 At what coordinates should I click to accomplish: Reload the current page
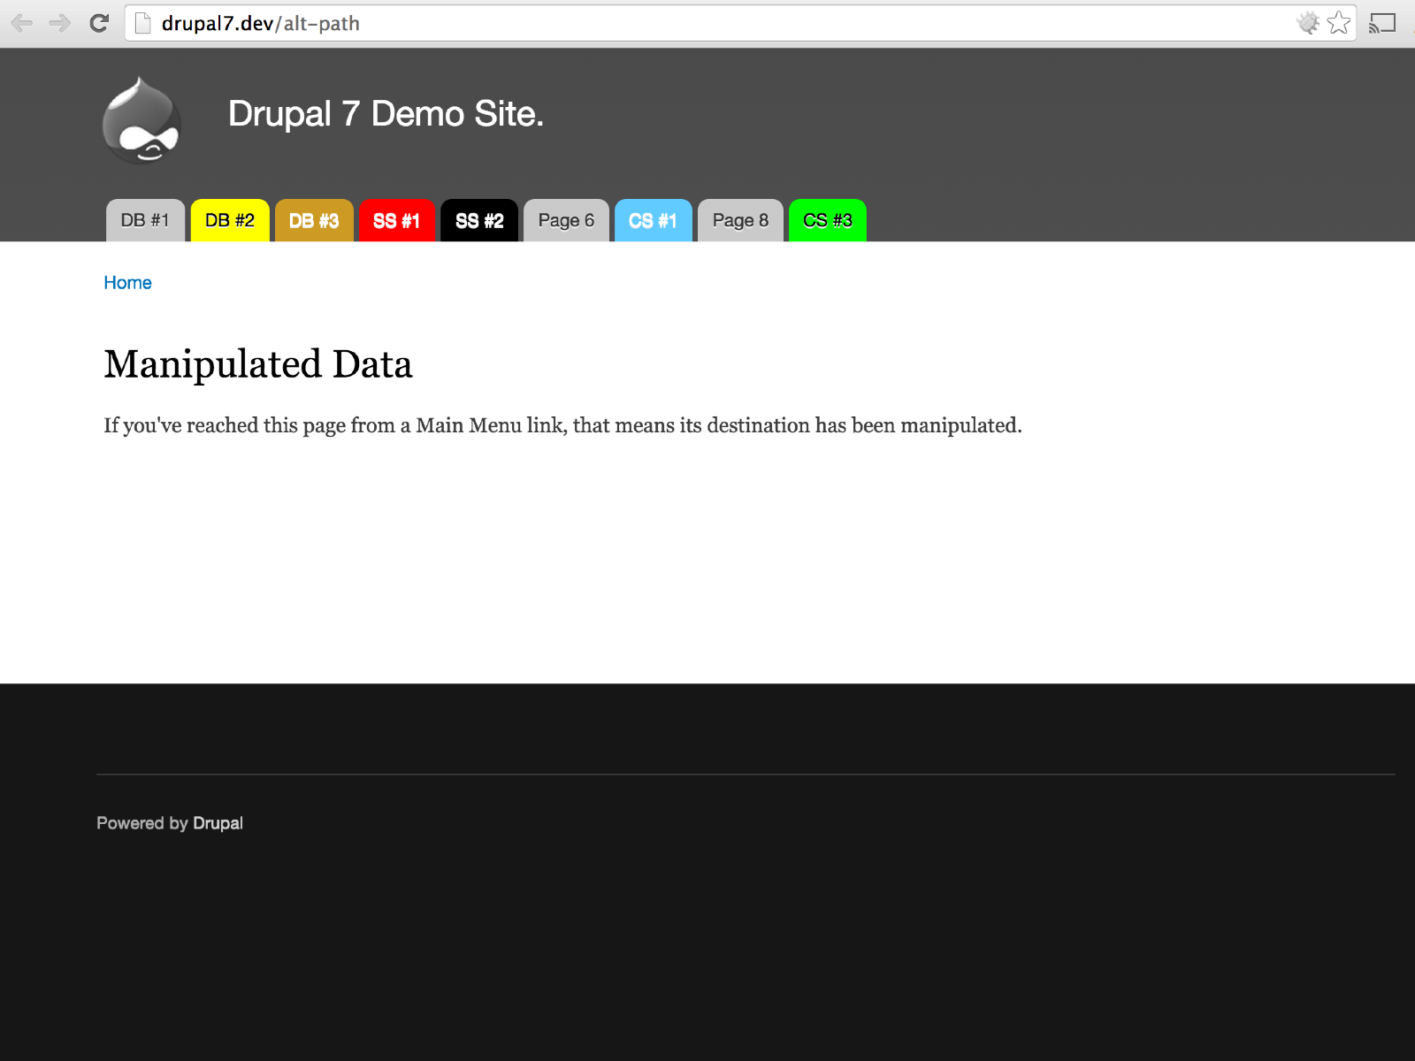click(97, 23)
